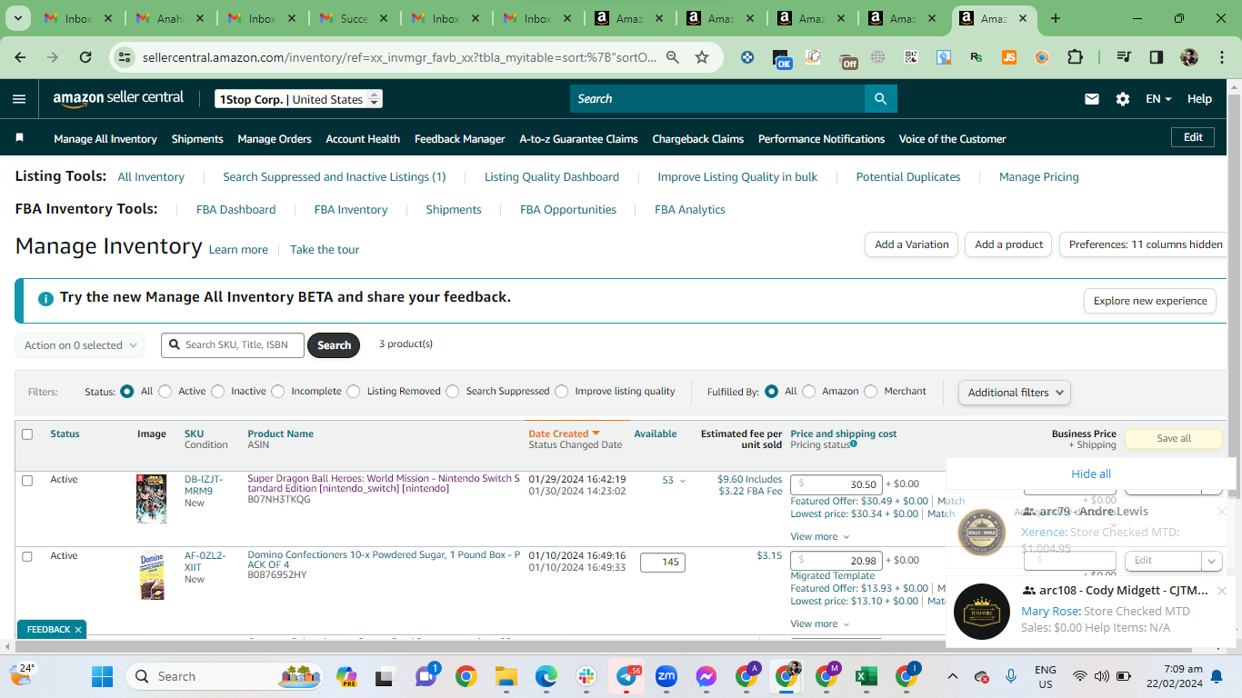Open the Listing Quality Dashboard link
Screen dimensions: 1242x698
552,177
